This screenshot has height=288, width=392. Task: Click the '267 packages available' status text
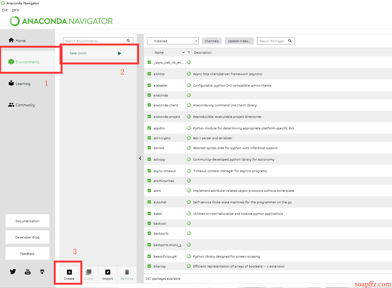pyautogui.click(x=163, y=278)
